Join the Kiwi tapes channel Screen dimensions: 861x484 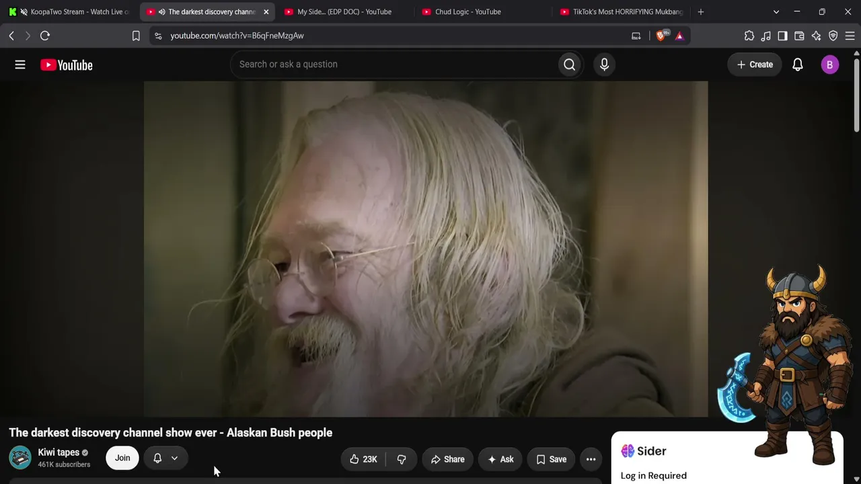click(x=122, y=458)
